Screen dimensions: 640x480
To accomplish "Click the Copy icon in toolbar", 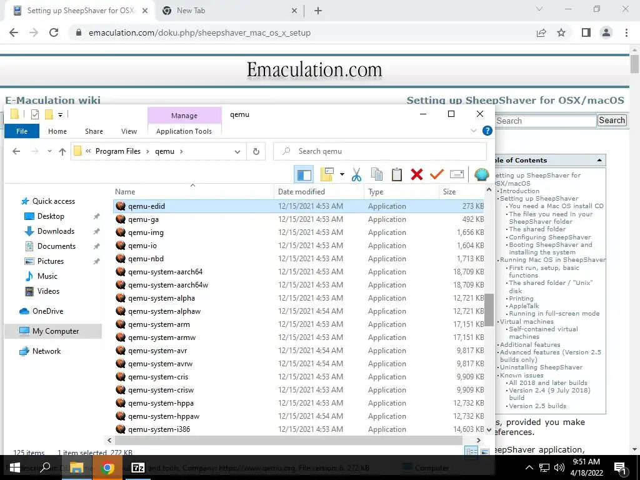I will click(377, 174).
